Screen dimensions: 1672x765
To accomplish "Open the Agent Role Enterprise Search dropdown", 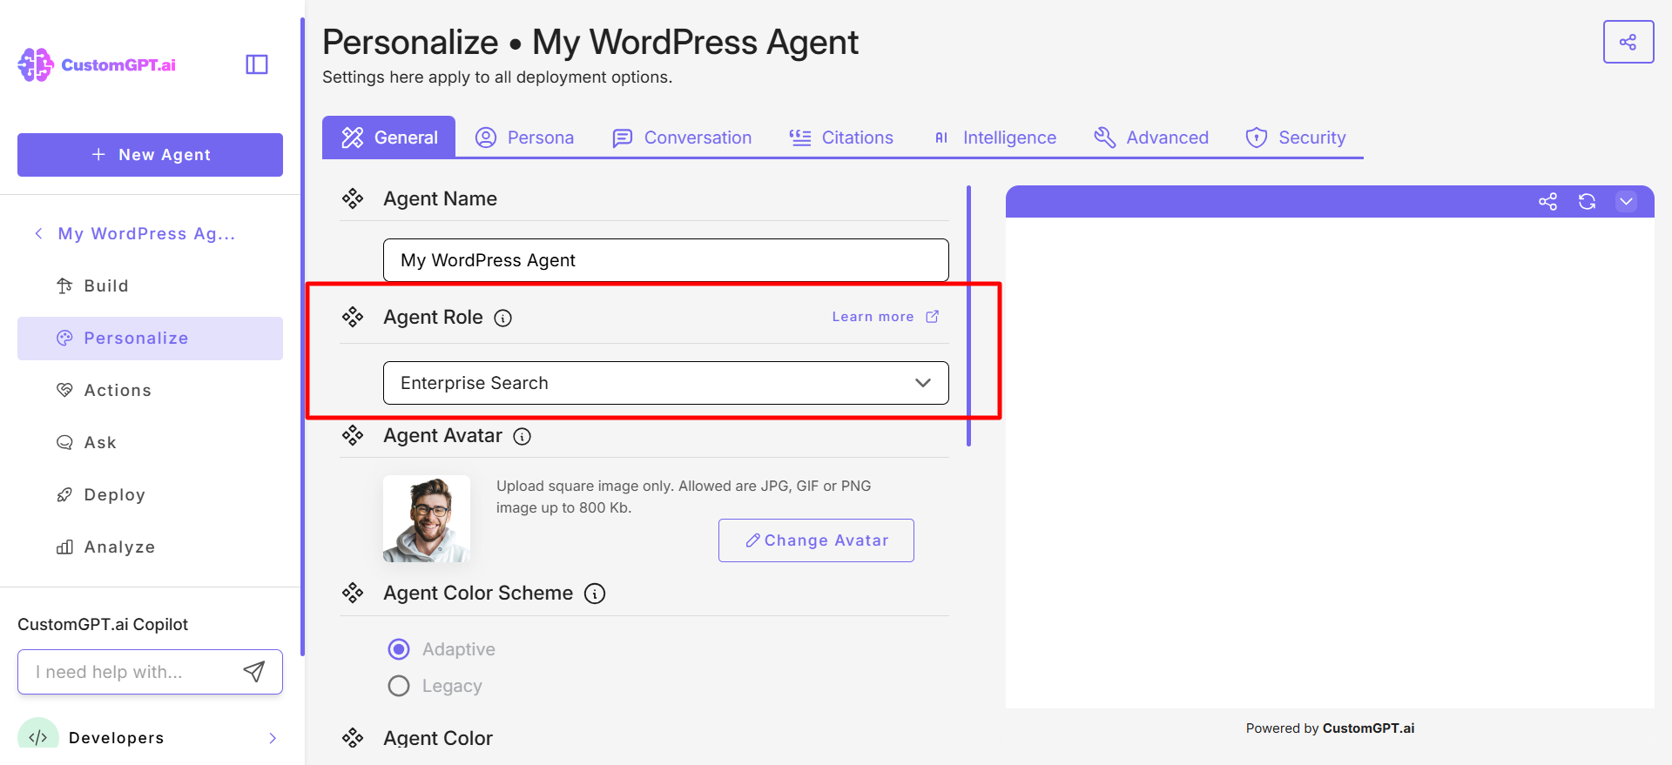I will tap(666, 383).
